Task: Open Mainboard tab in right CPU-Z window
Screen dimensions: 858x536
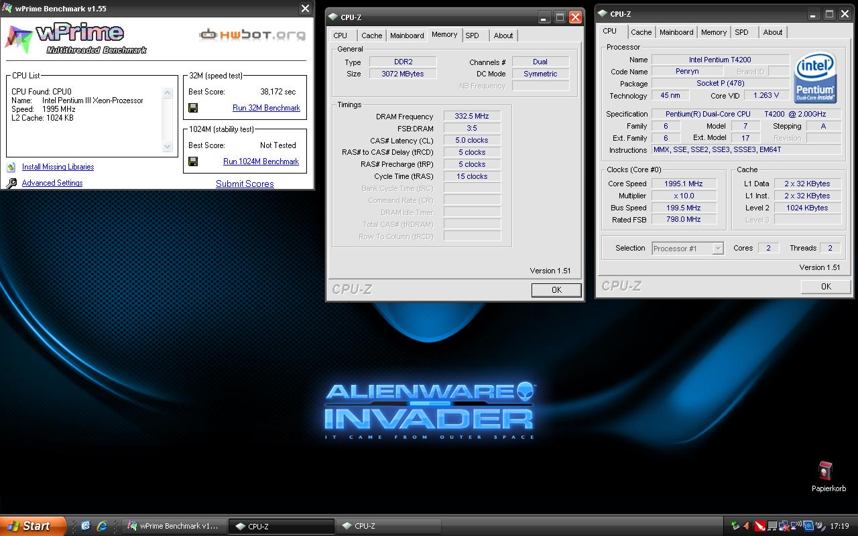Action: point(676,32)
